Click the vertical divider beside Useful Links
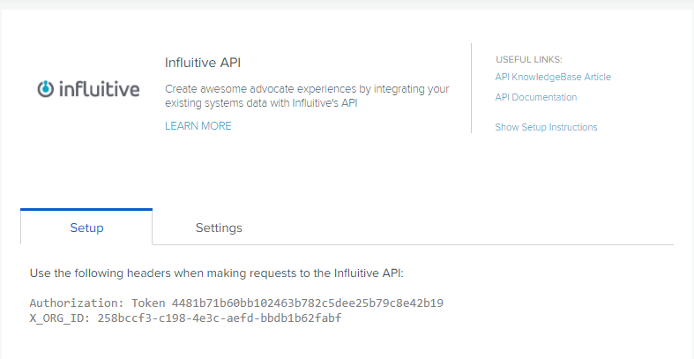The width and height of the screenshot is (694, 359). click(x=472, y=88)
